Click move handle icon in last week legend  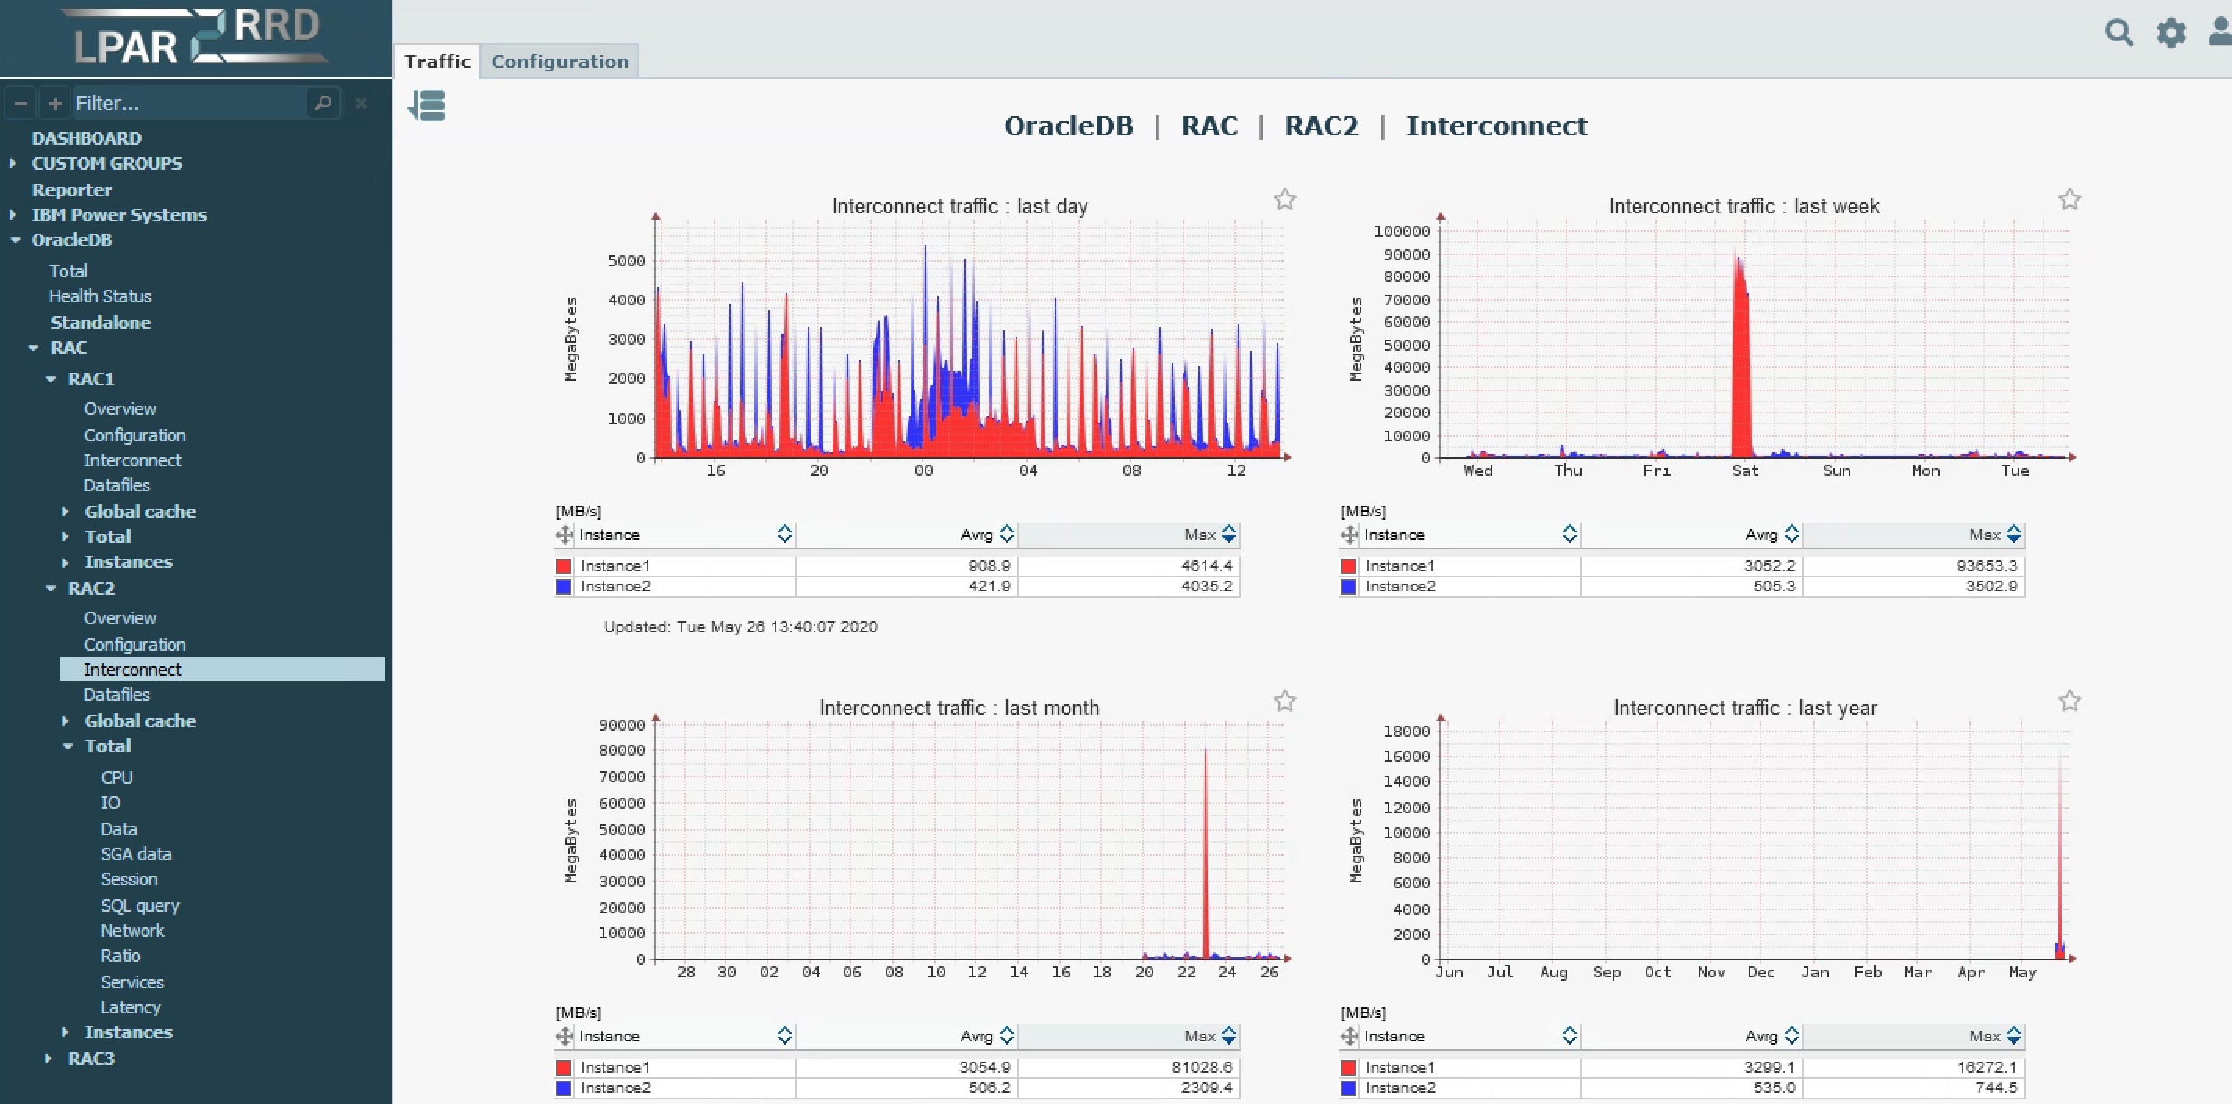[1349, 535]
